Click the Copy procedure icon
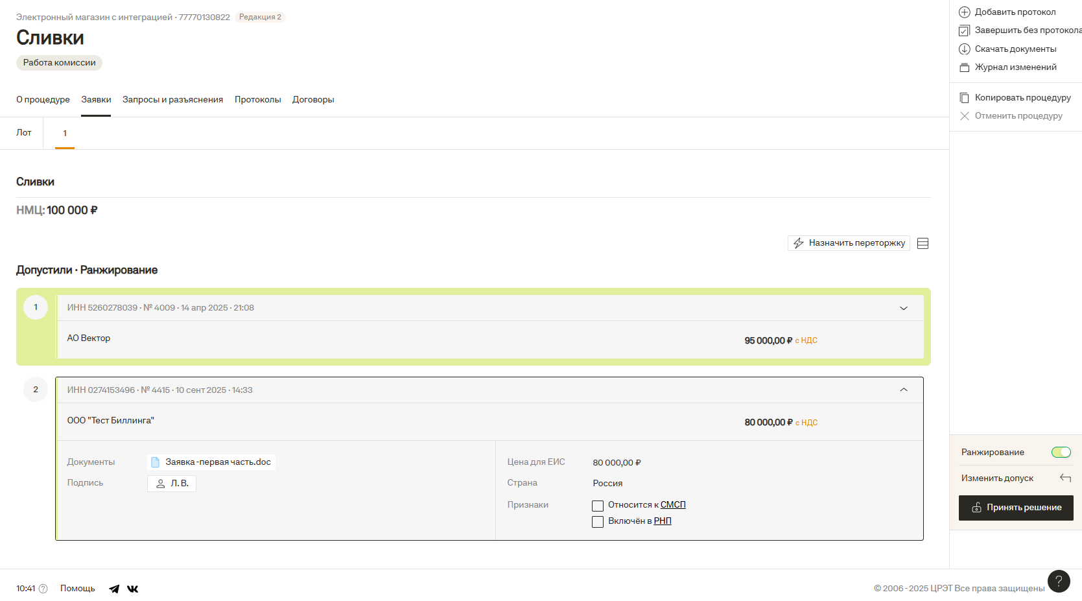Image resolution: width=1082 pixels, height=601 pixels. point(964,98)
